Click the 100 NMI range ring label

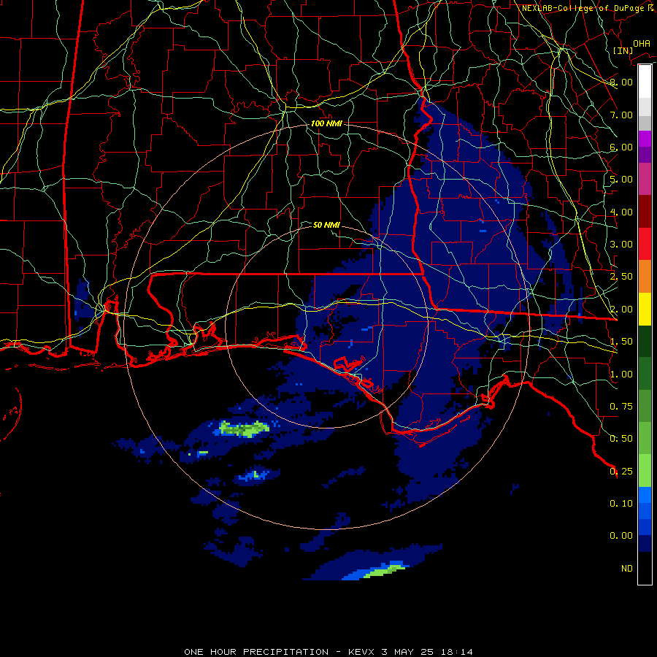pos(326,123)
